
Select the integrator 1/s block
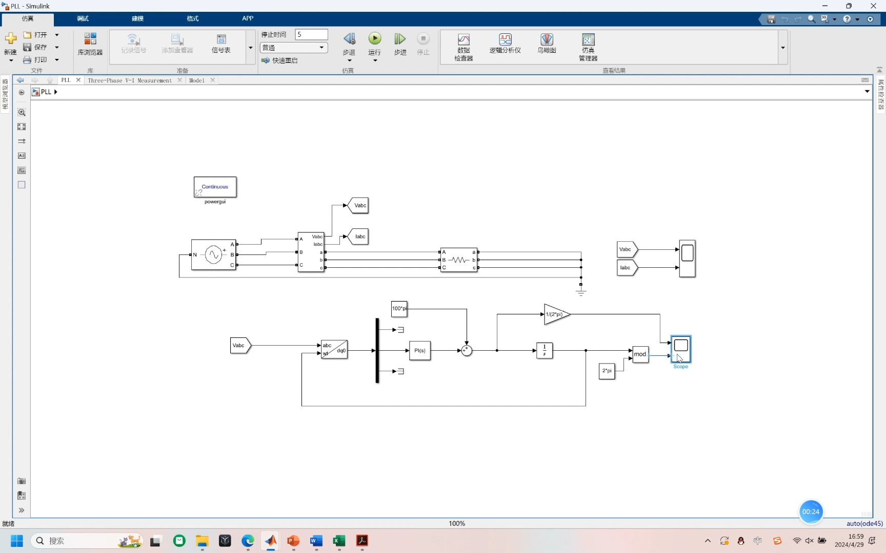pos(545,351)
